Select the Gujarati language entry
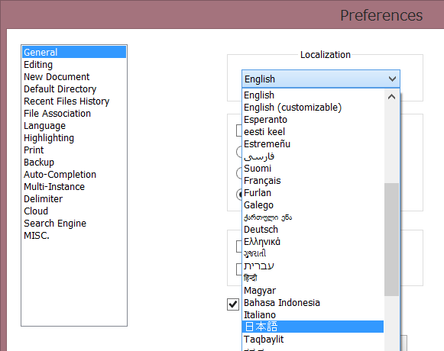The height and width of the screenshot is (351, 444). coord(313,253)
